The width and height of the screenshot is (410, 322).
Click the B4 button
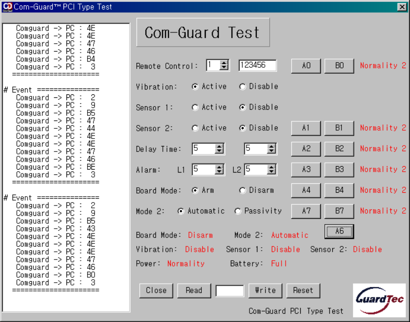click(339, 190)
